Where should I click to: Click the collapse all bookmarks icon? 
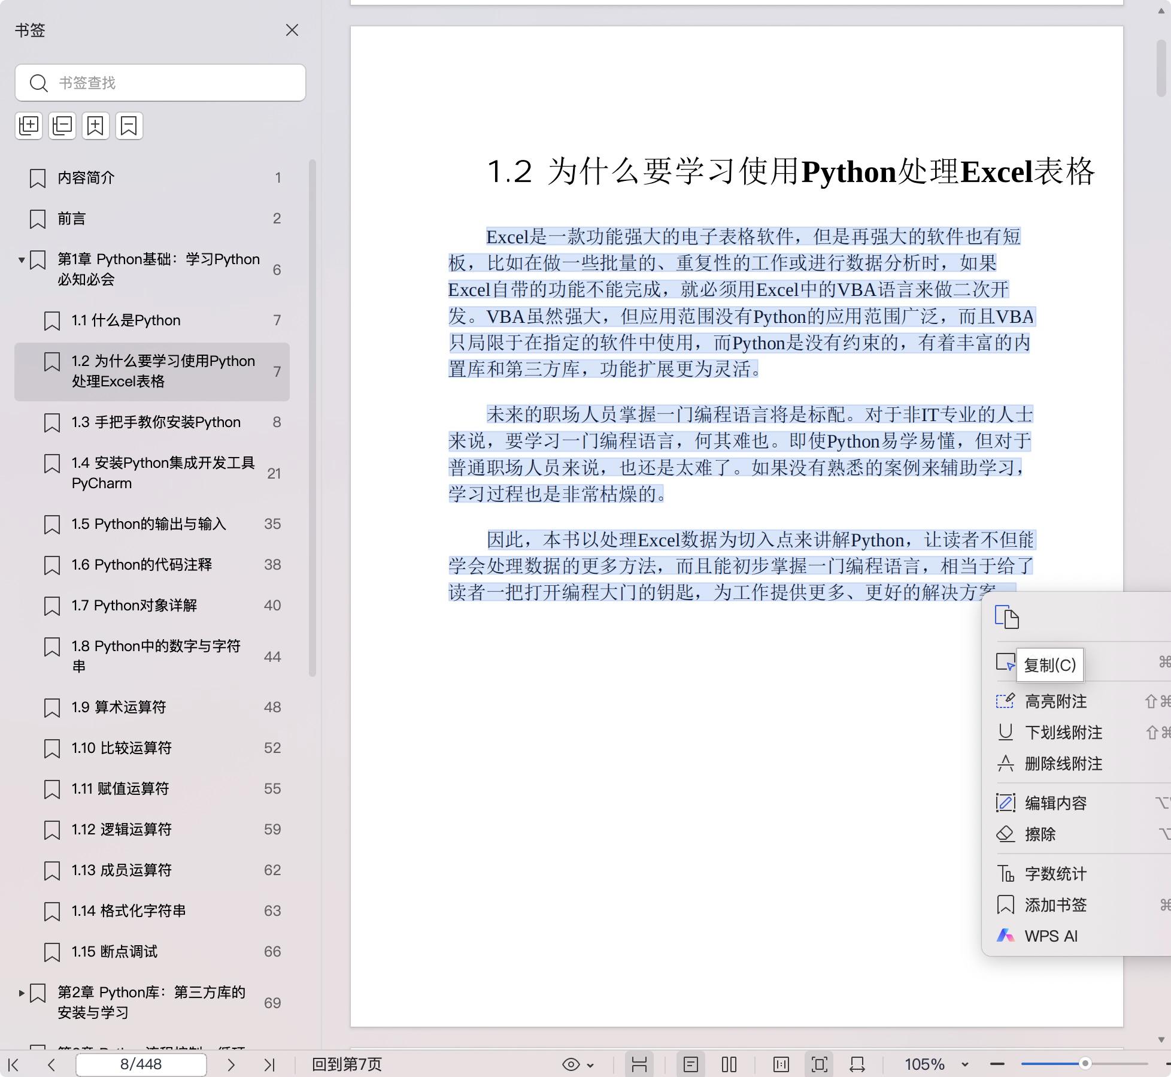tap(62, 126)
